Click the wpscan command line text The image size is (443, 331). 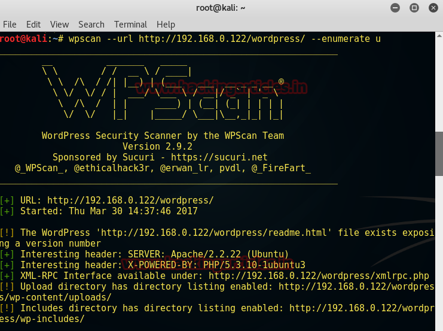pos(225,39)
